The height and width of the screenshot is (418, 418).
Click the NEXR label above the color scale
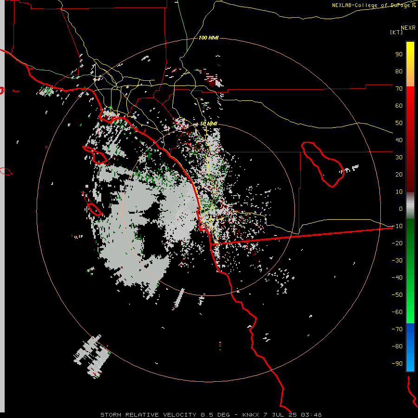click(x=408, y=28)
